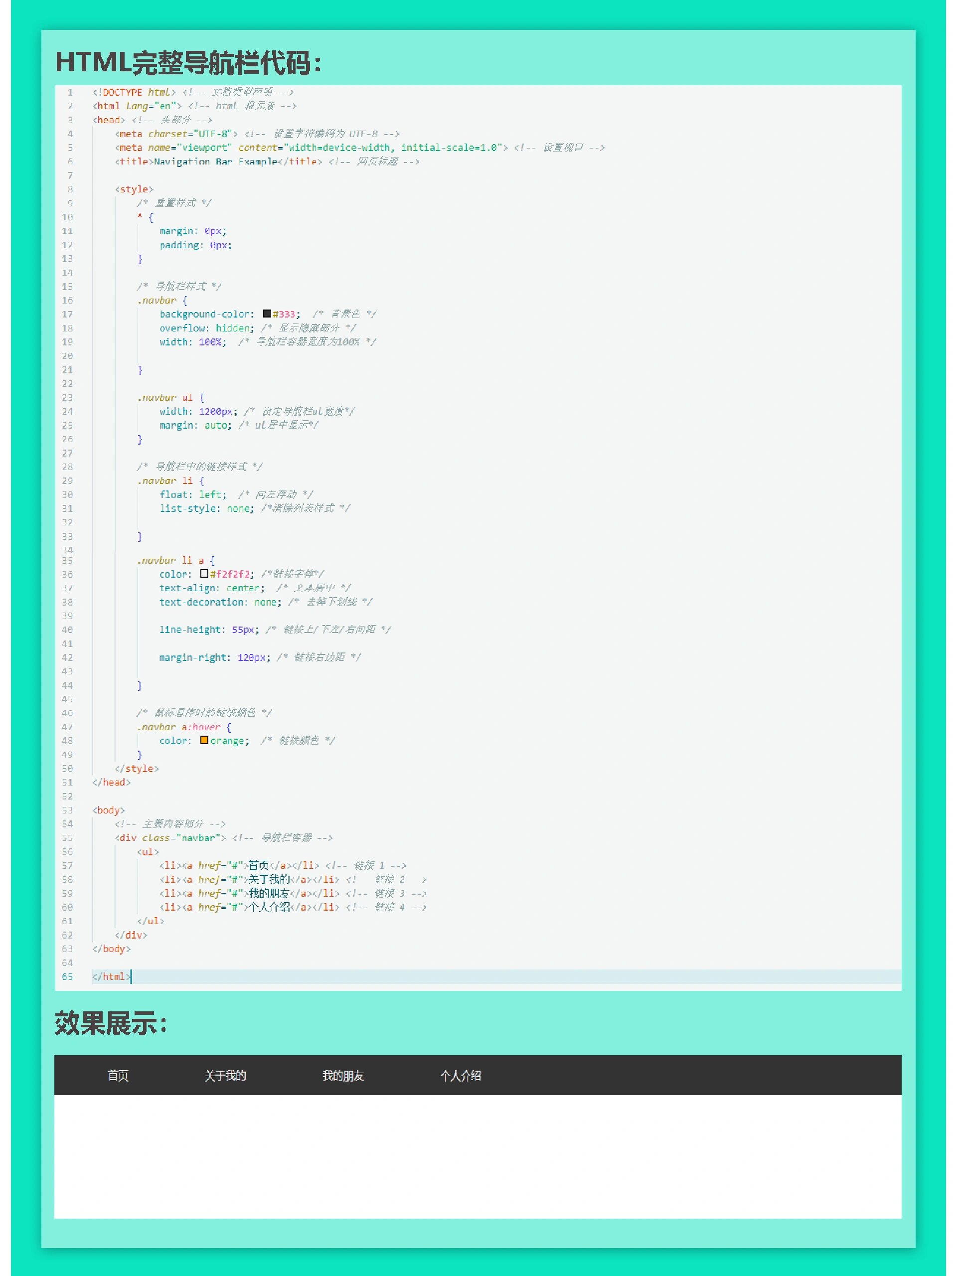Viewport: 957px width, 1276px height.
Task: Click the closing </body> tag
Action: [111, 949]
